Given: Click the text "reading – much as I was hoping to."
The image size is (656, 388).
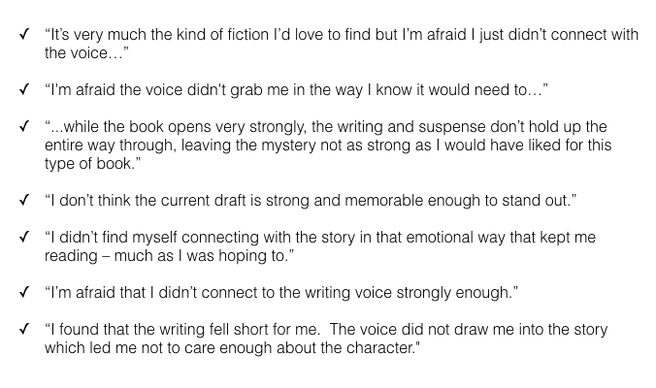Looking at the screenshot, I should (x=170, y=255).
